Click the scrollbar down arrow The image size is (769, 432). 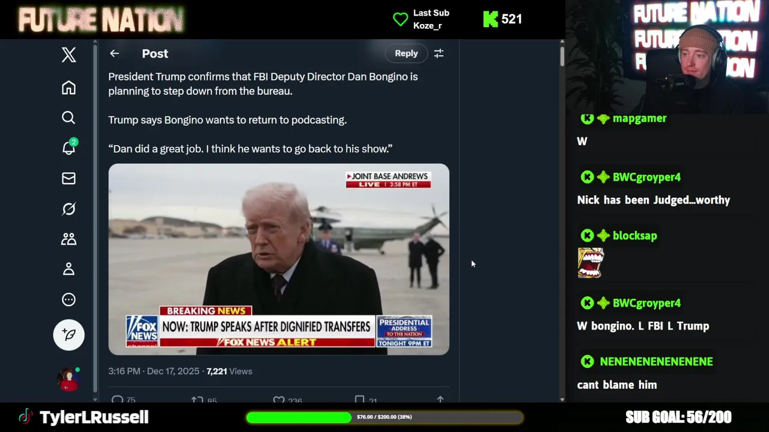[562, 399]
